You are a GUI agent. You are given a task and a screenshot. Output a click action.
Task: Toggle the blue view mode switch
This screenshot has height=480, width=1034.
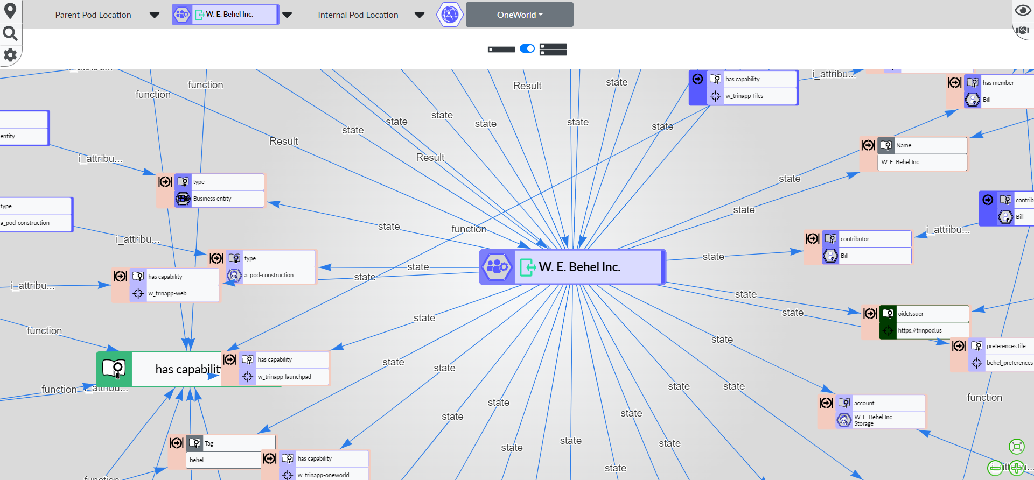(x=527, y=49)
